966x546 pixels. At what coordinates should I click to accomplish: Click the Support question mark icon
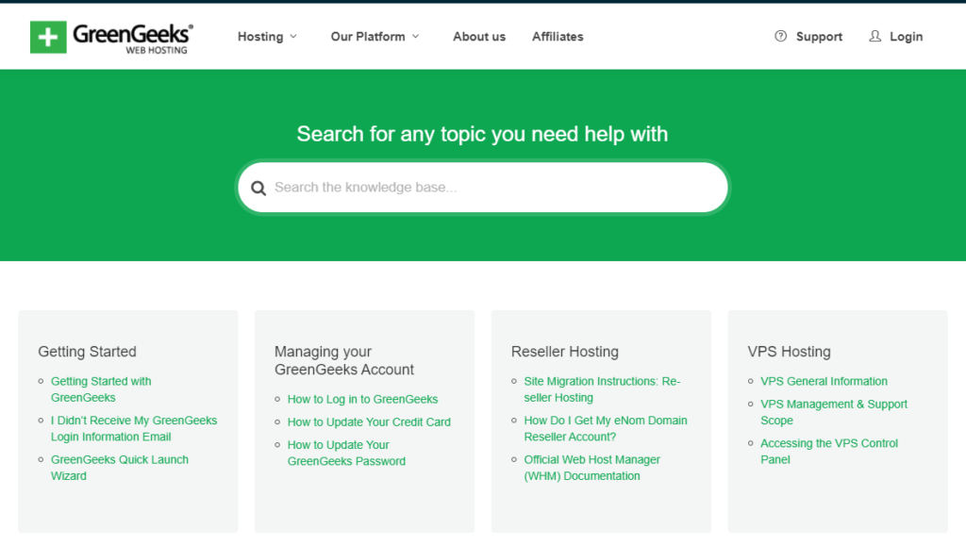pyautogui.click(x=780, y=37)
